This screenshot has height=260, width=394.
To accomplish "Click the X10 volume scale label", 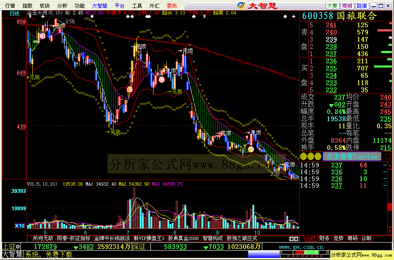I will coord(20,226).
